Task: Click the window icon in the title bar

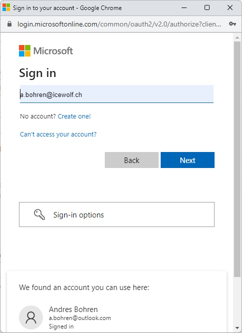Action: tap(6, 7)
